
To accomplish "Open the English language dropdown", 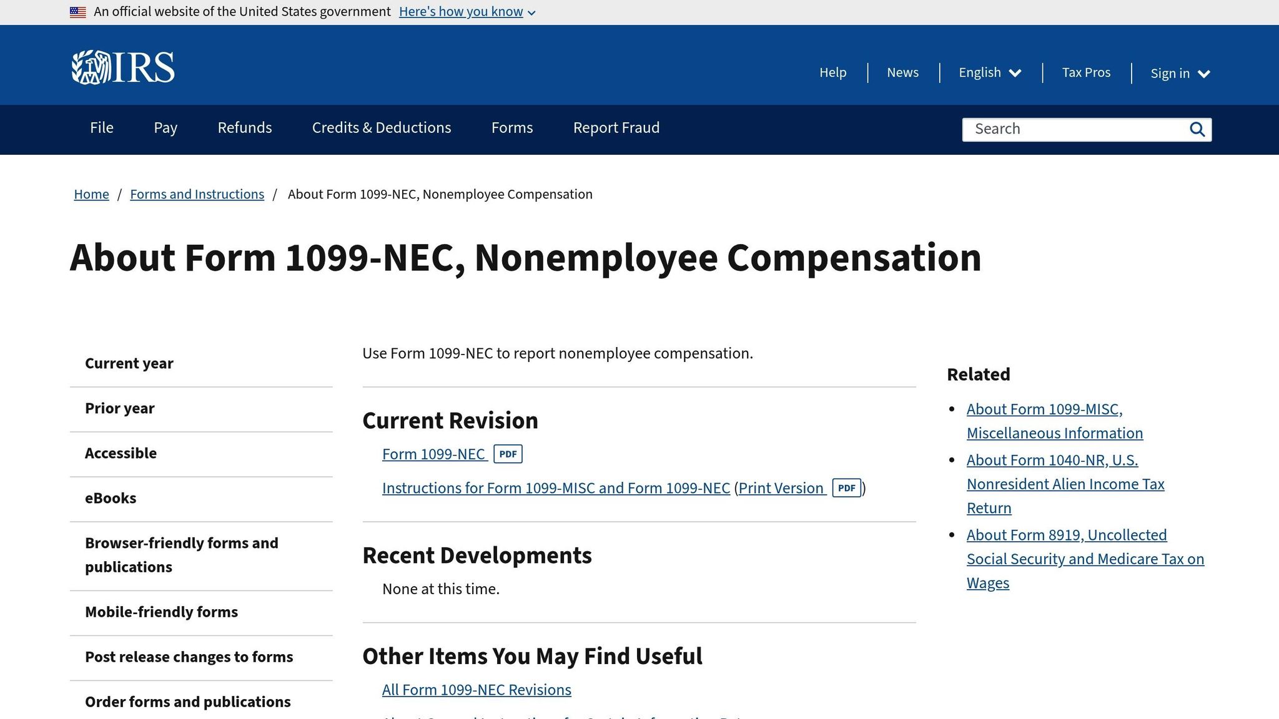I will pos(990,72).
